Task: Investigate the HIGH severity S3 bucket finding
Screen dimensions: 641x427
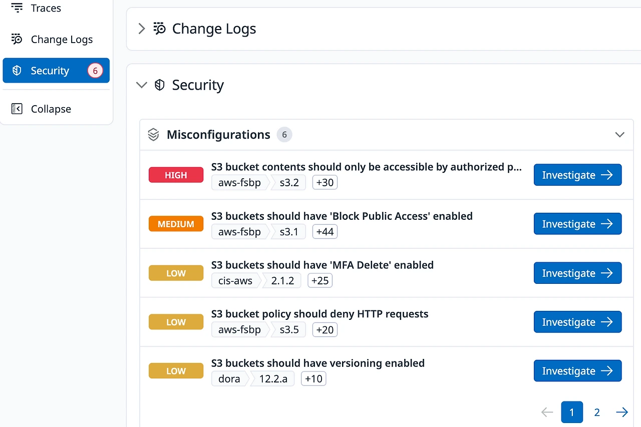Action: pyautogui.click(x=577, y=175)
